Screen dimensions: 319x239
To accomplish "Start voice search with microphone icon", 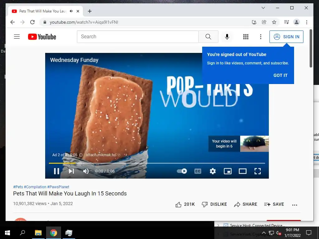I will tap(227, 37).
